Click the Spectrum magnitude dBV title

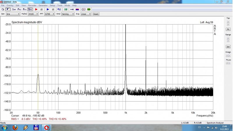pyautogui.click(x=27, y=22)
